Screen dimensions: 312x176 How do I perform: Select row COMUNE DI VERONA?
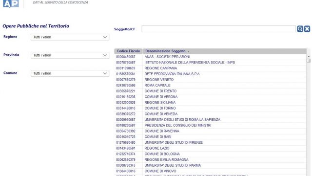point(210,97)
